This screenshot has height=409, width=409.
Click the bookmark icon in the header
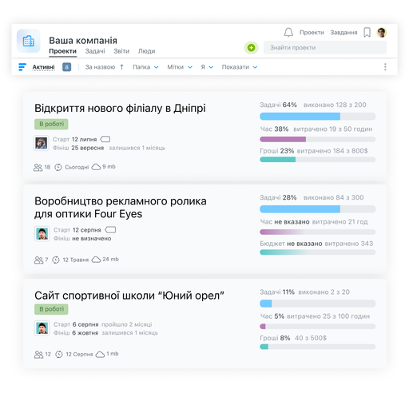(367, 33)
